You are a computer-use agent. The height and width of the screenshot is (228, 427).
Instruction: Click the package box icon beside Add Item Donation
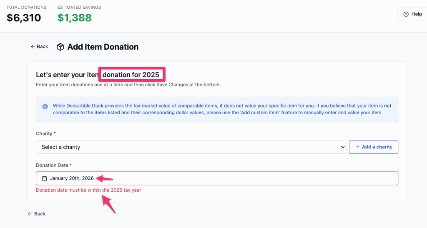(x=60, y=47)
